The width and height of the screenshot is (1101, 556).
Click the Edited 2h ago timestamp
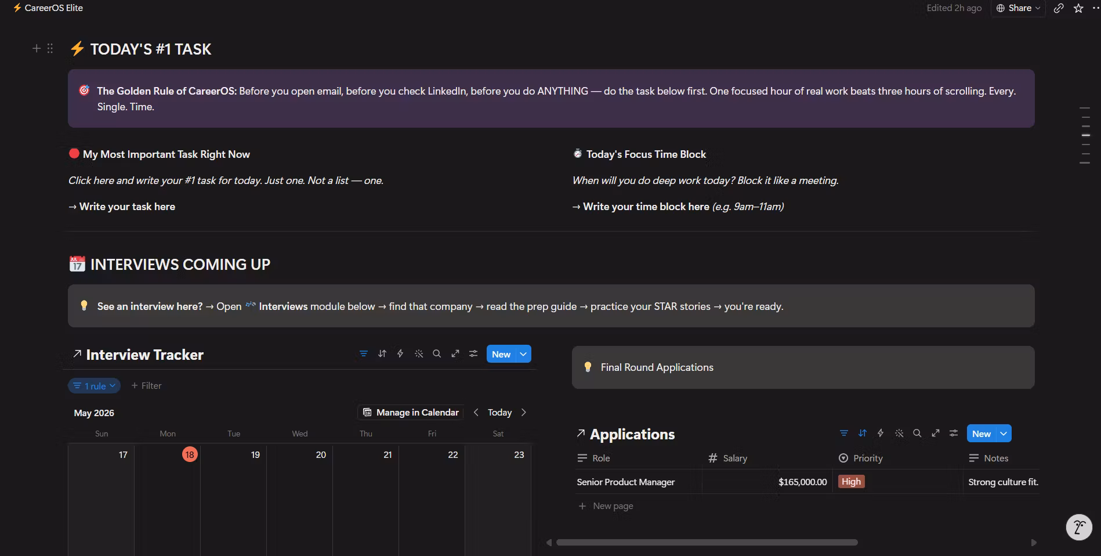point(954,8)
